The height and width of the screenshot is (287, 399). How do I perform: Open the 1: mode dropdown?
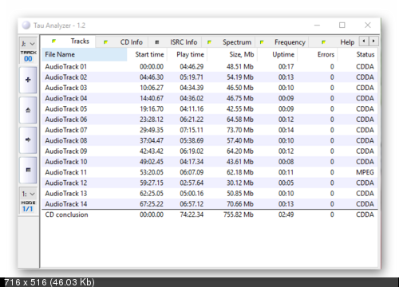28,194
